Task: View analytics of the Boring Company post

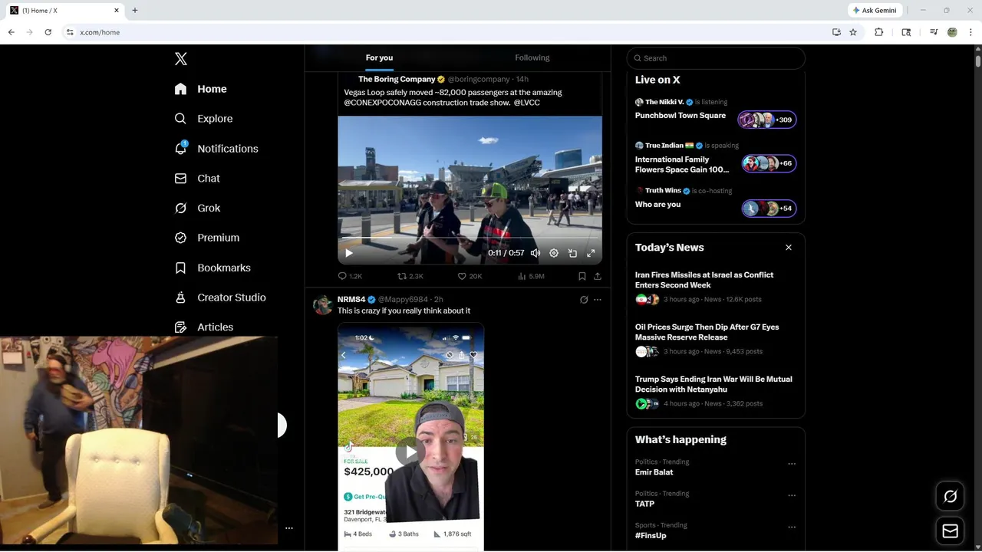Action: 531,276
